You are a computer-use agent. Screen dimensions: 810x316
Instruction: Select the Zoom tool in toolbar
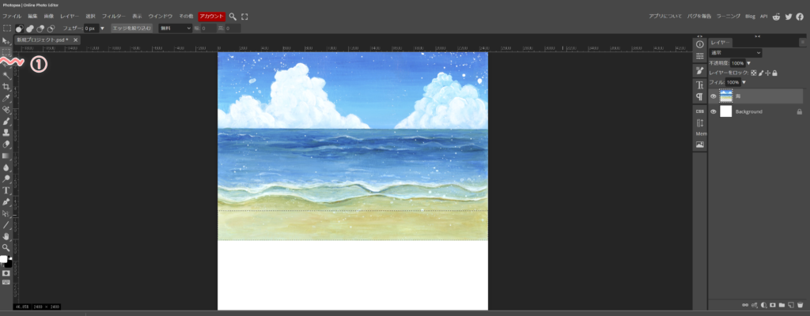coord(6,247)
